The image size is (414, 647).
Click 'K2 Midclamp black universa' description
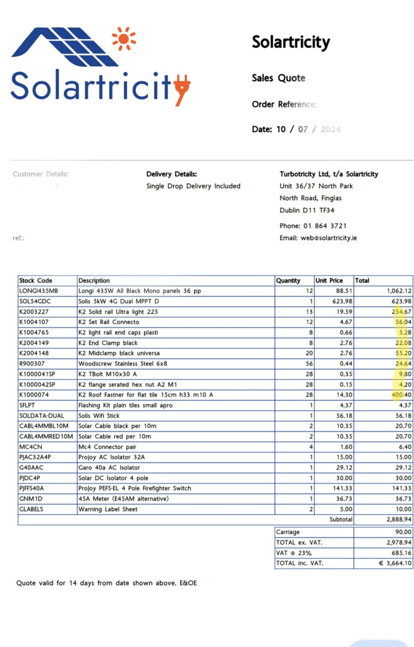click(119, 353)
